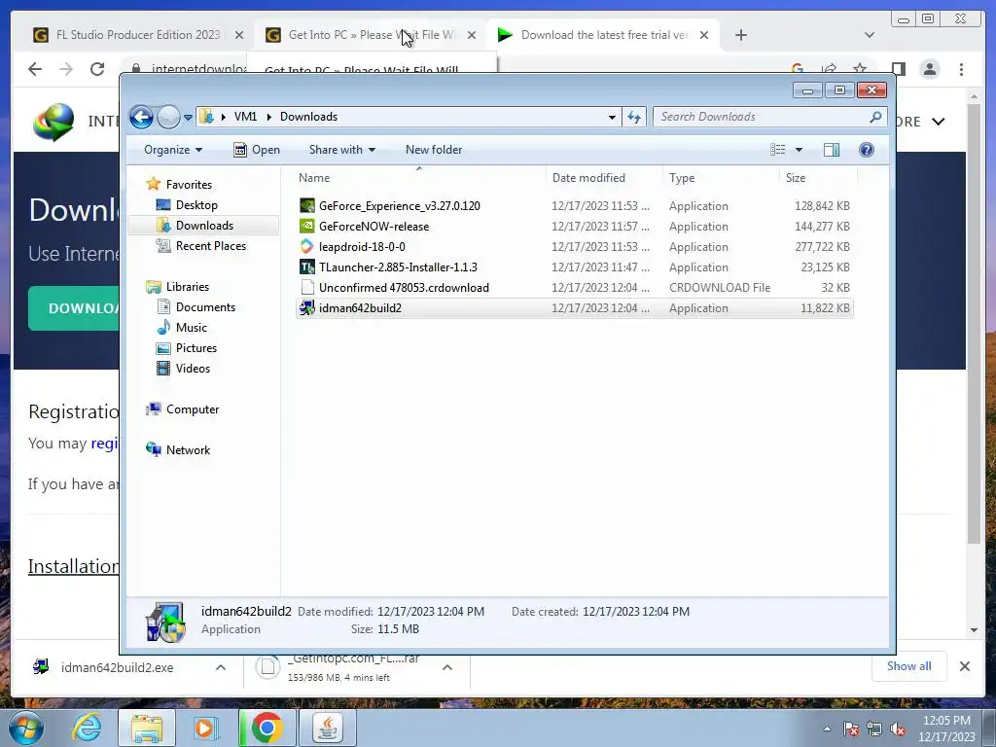
Task: Switch to FL Studio Producer Edition tab in Chrome
Action: click(x=137, y=35)
